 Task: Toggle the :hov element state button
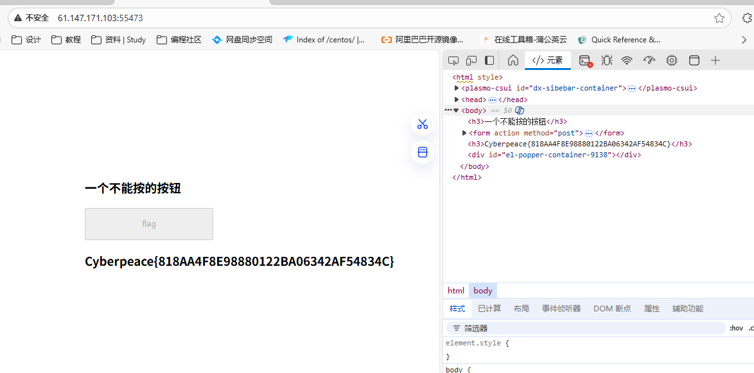[x=736, y=328]
